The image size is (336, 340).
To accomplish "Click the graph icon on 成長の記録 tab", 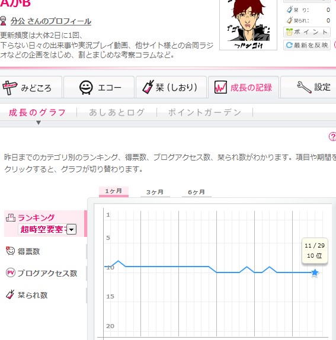I will (220, 87).
